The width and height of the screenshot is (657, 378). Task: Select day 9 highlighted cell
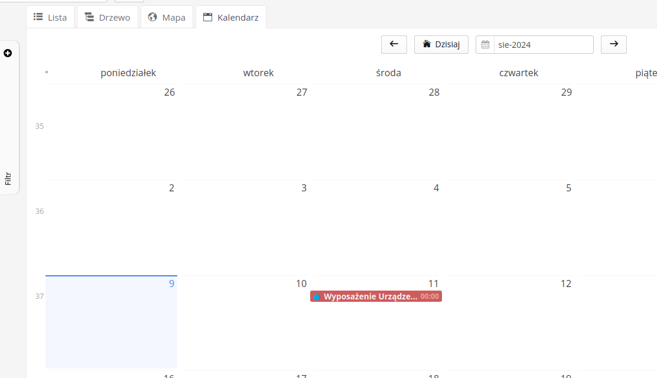[112, 325]
